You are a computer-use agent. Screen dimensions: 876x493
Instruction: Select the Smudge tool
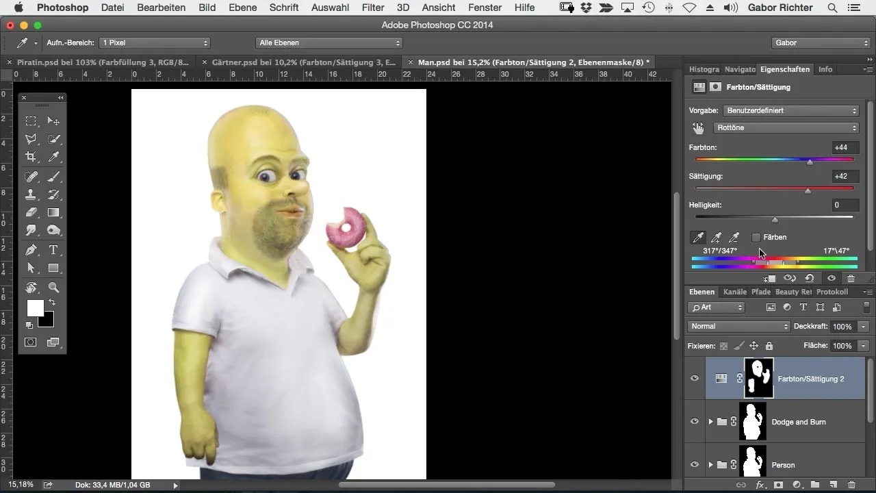[31, 231]
